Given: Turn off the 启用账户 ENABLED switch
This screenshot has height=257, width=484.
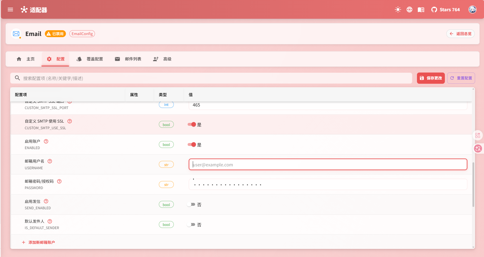Looking at the screenshot, I should [x=192, y=144].
